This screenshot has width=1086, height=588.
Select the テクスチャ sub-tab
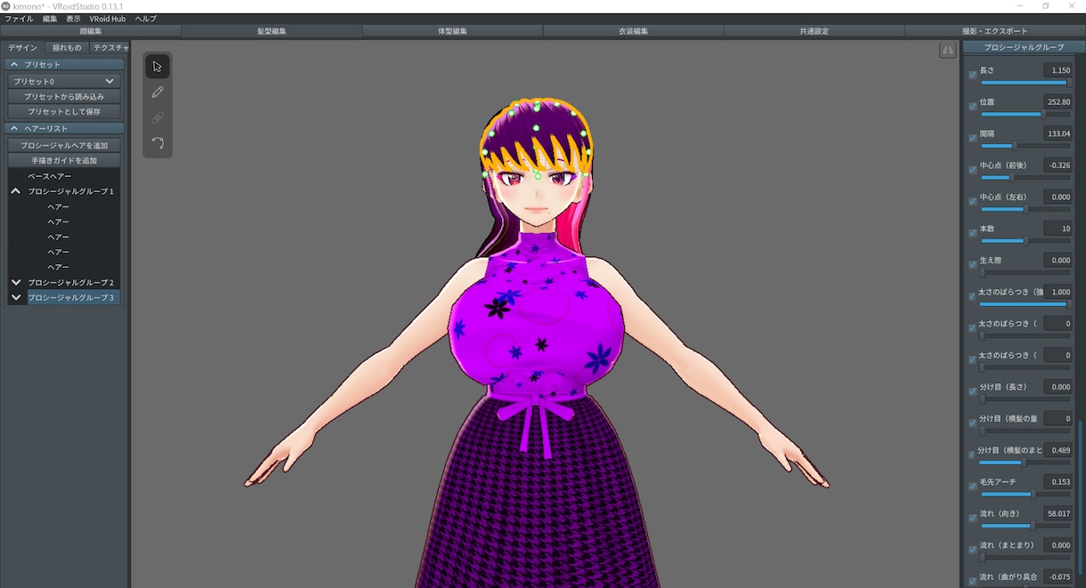110,48
